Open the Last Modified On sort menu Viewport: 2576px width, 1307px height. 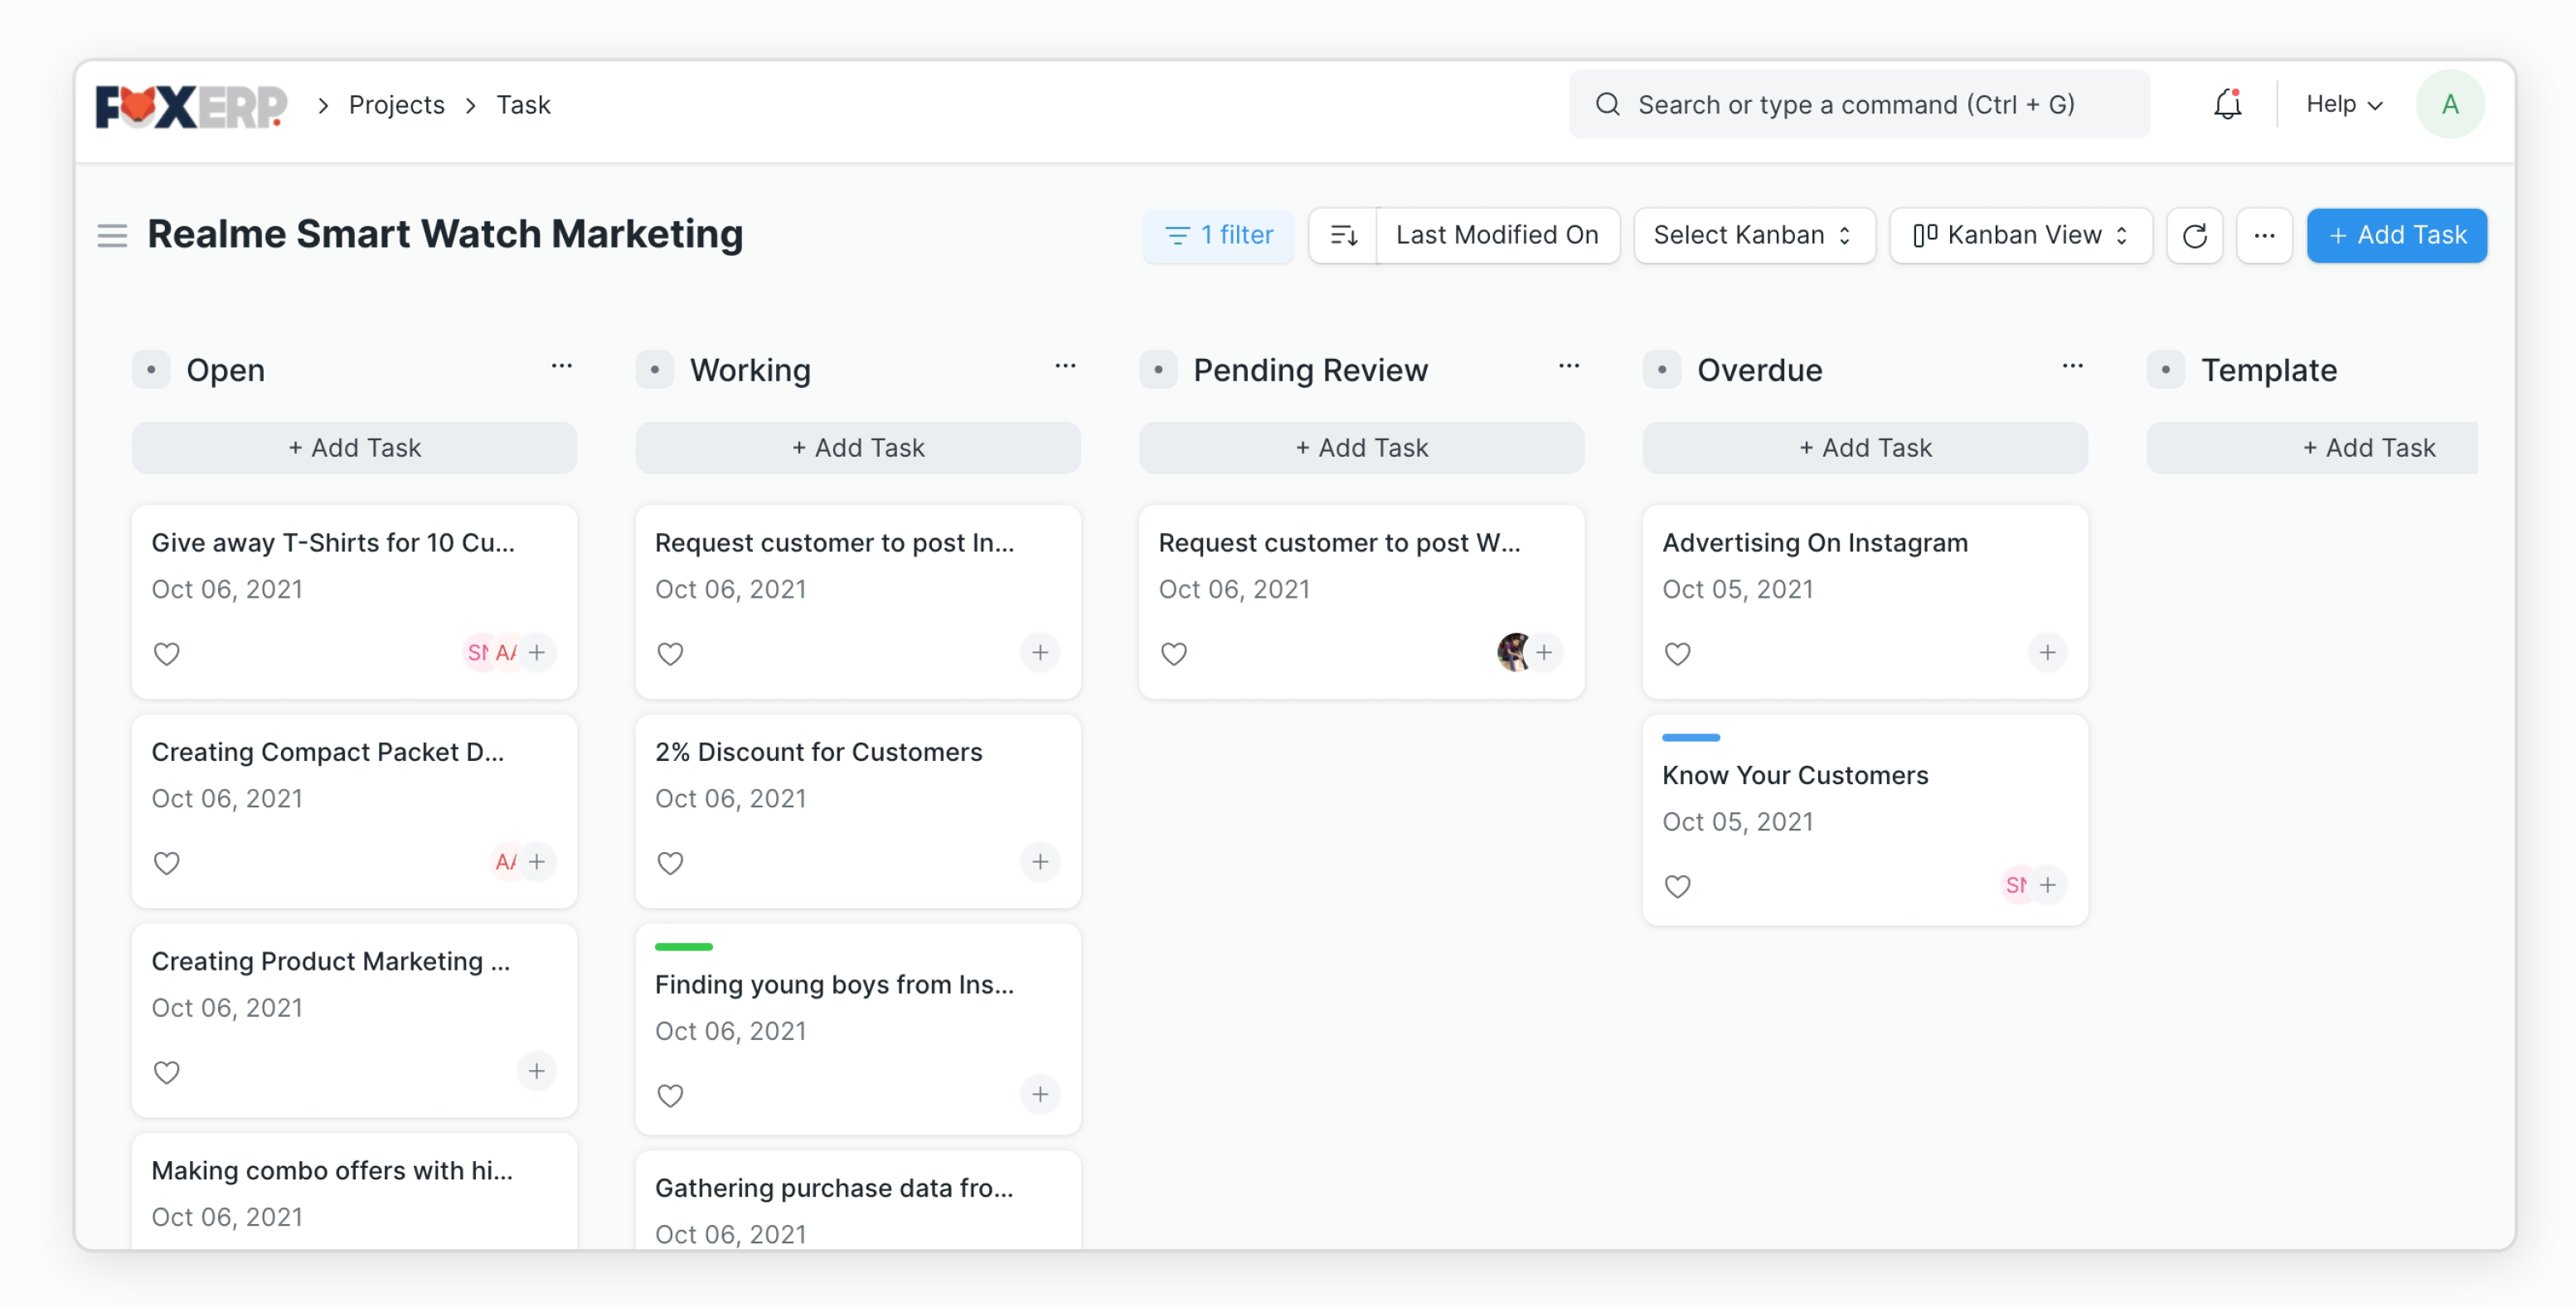pyautogui.click(x=1496, y=236)
